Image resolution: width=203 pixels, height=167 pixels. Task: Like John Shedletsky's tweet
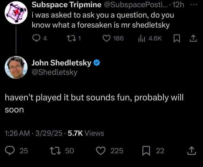click(101, 150)
